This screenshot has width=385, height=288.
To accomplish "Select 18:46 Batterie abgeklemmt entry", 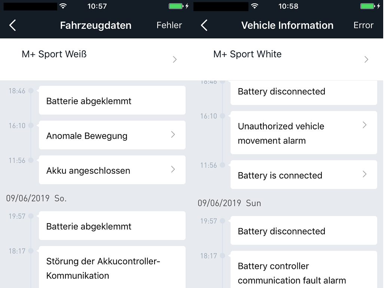I will click(112, 100).
